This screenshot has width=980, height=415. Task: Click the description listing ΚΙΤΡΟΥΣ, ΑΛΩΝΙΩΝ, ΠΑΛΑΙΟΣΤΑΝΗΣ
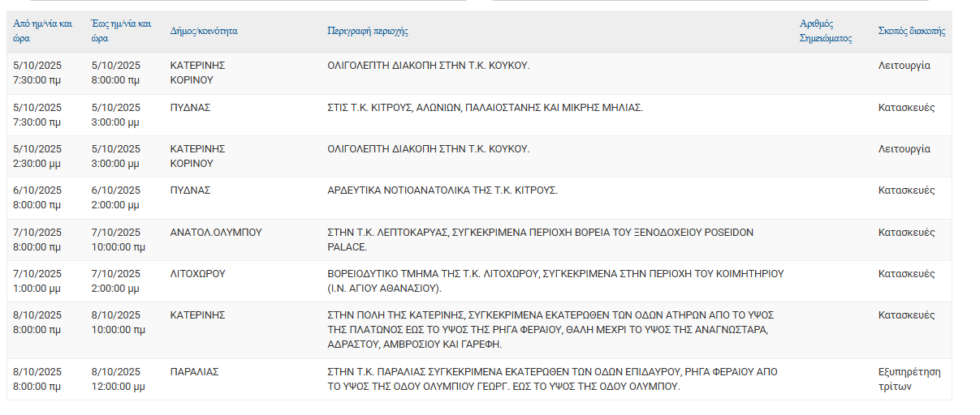click(x=485, y=108)
